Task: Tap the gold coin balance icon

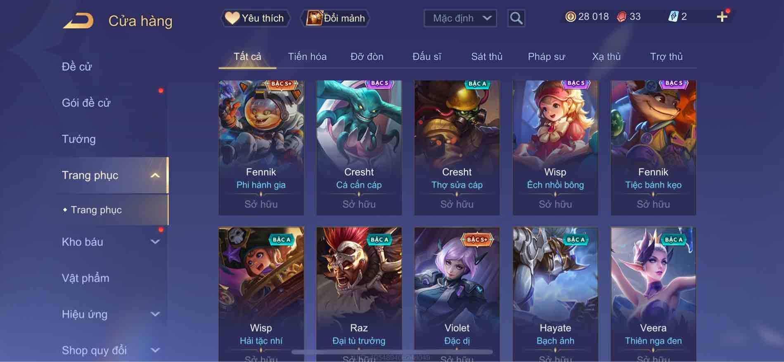Action: (x=570, y=17)
